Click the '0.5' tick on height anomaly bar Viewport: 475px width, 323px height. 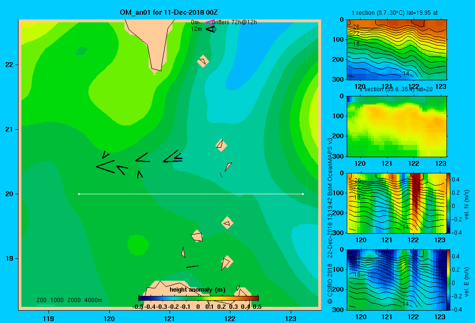coord(257,307)
